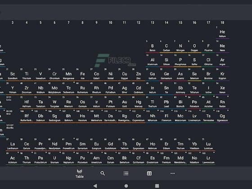Select the Oxygen (O) element cell
Viewport: 252px width, 189px height.
[x=194, y=47]
